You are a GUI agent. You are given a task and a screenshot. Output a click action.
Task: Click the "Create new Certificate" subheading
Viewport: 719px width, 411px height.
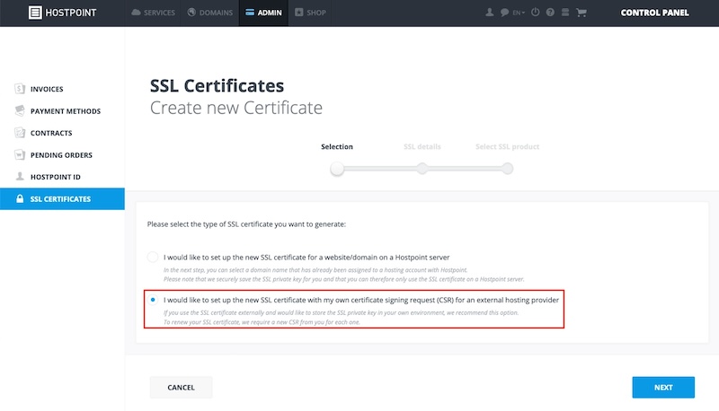236,108
